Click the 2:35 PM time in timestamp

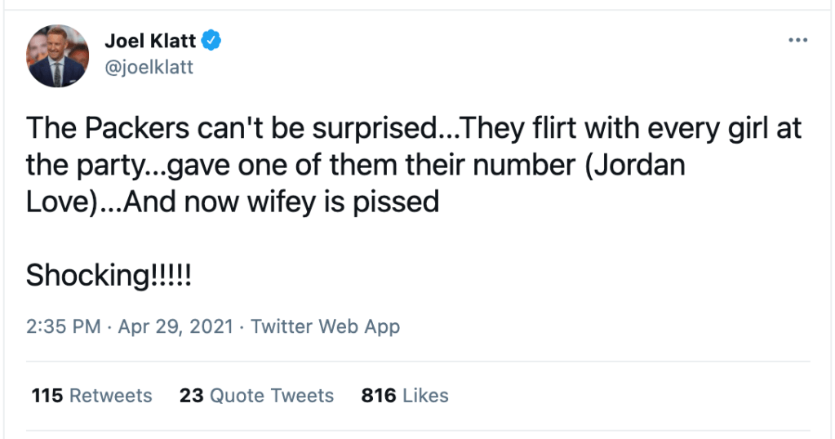[63, 327]
